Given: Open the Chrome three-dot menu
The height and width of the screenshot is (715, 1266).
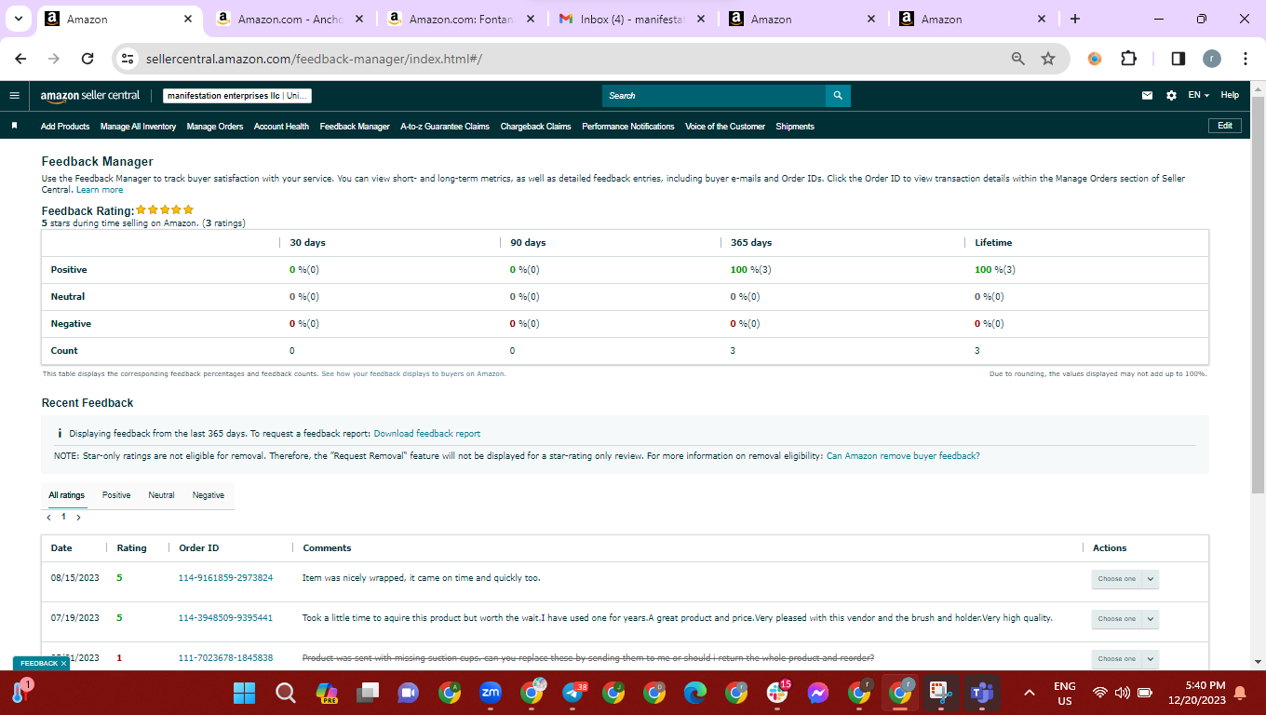Looking at the screenshot, I should point(1245,59).
